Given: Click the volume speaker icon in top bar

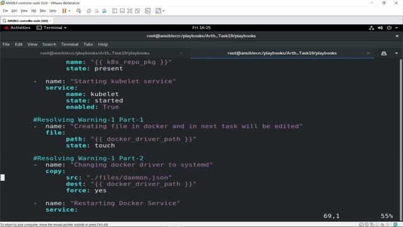Looking at the screenshot, I should [380, 28].
